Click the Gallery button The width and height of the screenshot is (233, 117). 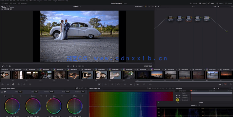[x=5, y=4]
